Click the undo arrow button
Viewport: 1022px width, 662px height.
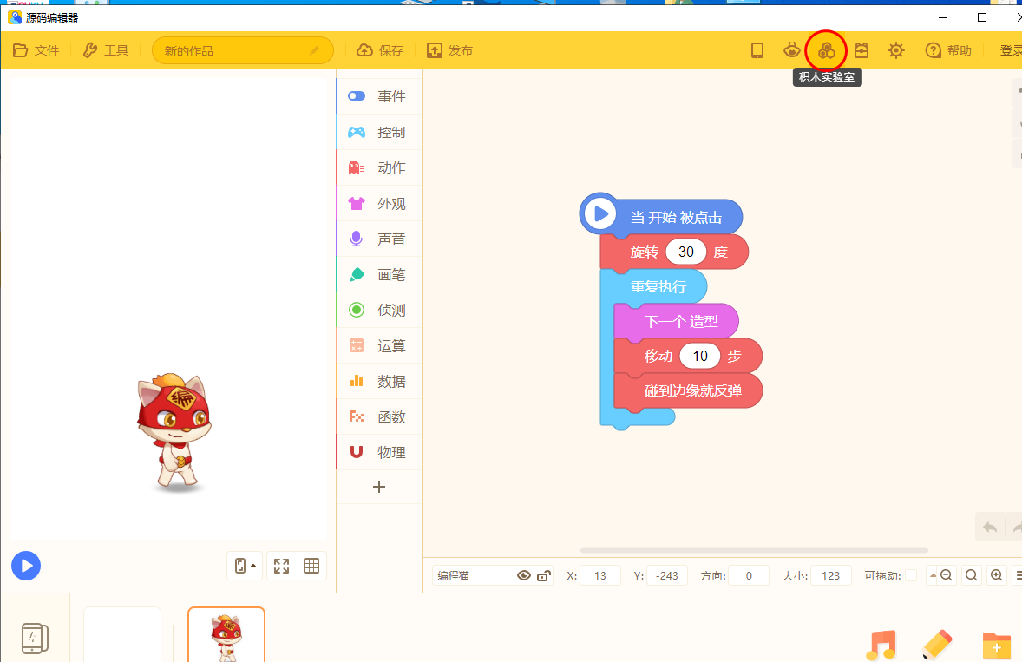tap(990, 528)
